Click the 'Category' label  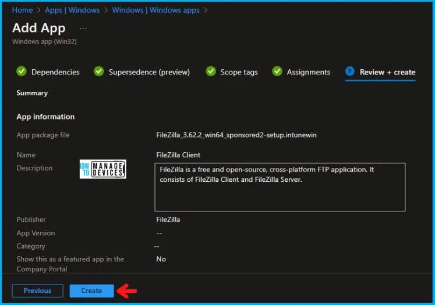tap(31, 246)
